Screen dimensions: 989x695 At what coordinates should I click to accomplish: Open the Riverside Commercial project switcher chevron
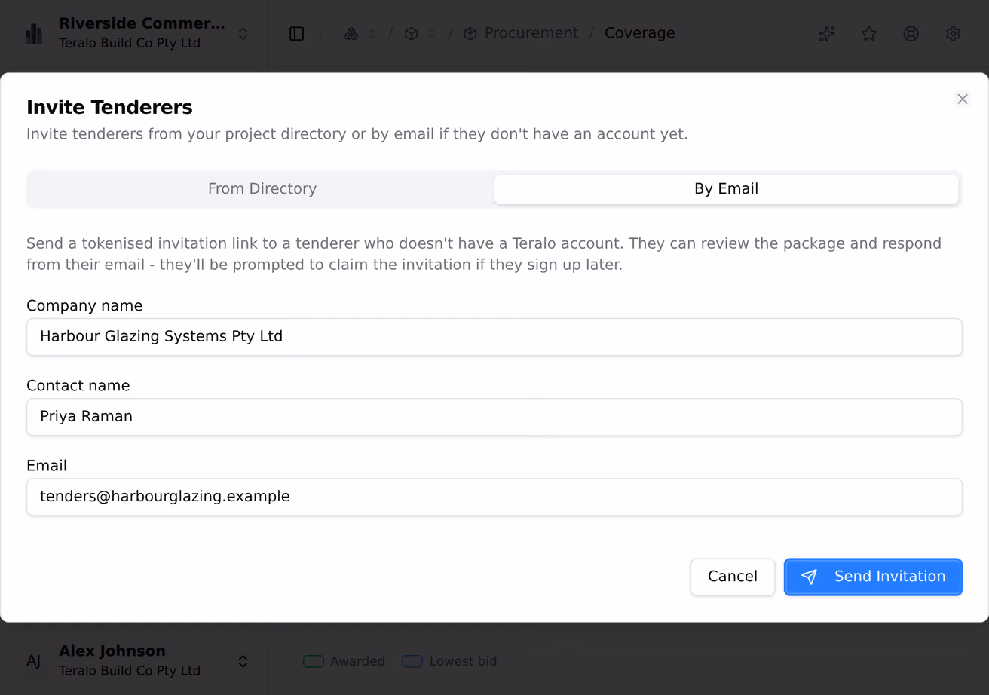[243, 34]
